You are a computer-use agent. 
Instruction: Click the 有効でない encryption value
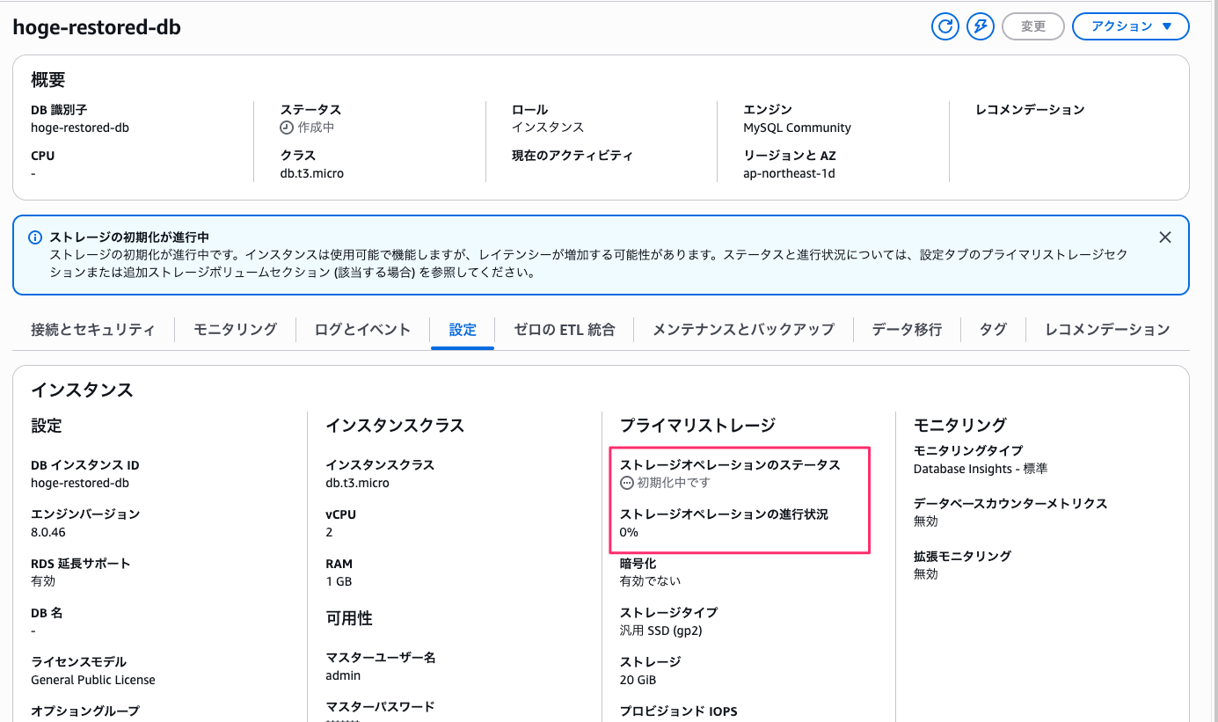click(x=650, y=581)
